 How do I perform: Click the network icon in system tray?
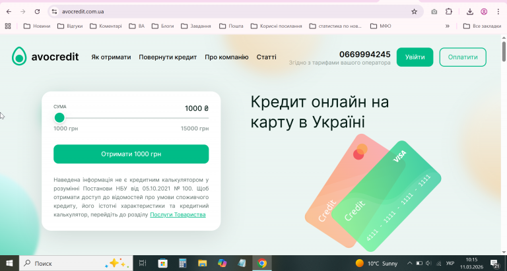pyautogui.click(x=439, y=263)
